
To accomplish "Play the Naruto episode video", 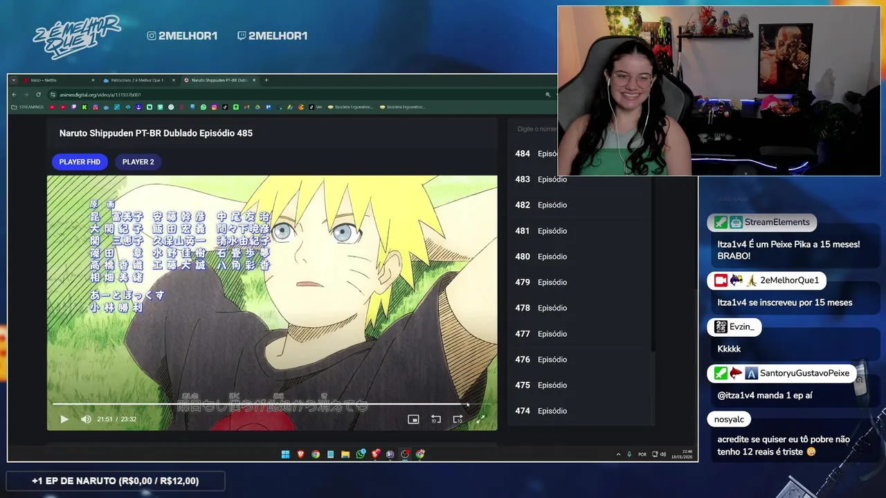I will (x=64, y=419).
